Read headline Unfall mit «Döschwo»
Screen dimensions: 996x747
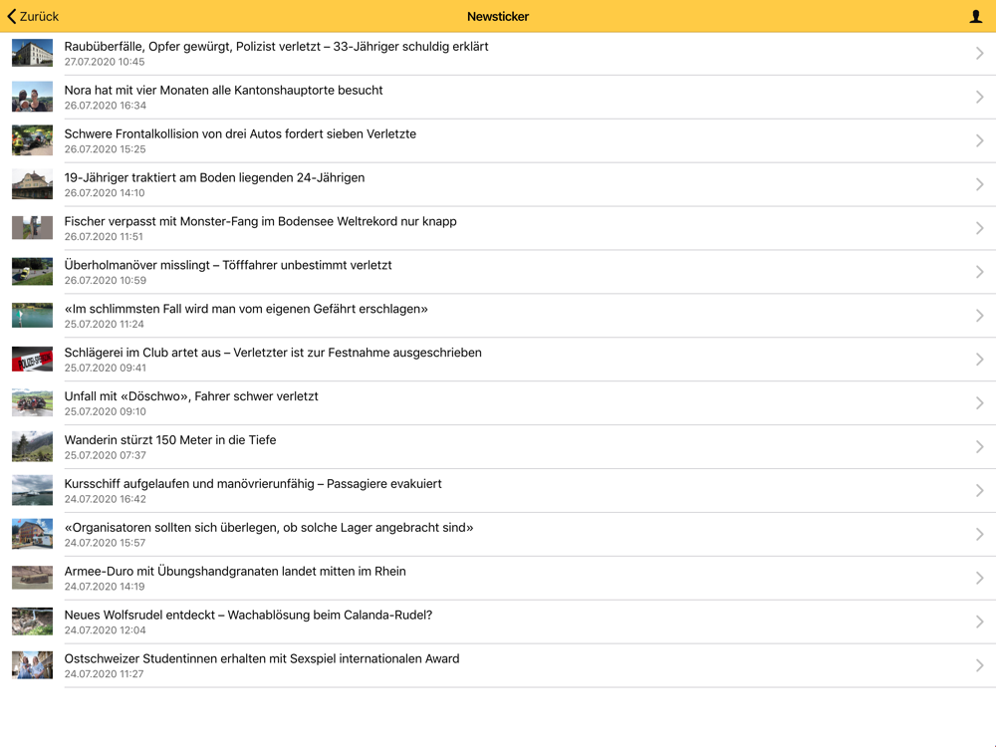click(191, 396)
